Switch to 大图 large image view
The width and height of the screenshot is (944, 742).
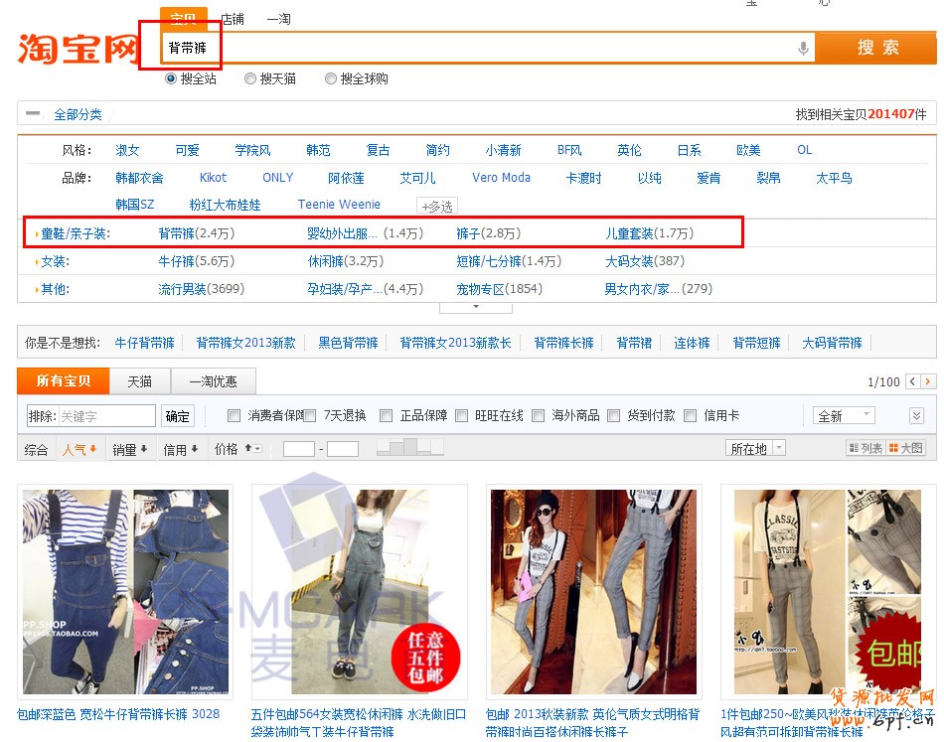(x=906, y=449)
